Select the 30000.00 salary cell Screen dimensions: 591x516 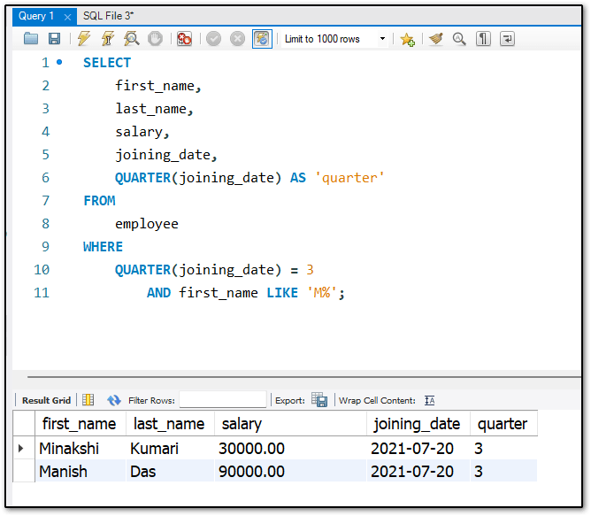pos(290,449)
